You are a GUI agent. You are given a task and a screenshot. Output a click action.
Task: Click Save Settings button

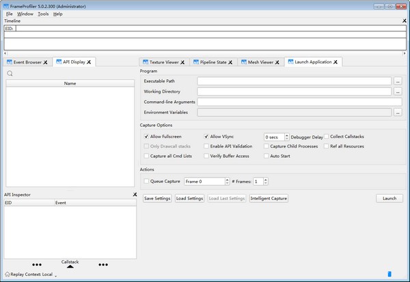pos(157,199)
